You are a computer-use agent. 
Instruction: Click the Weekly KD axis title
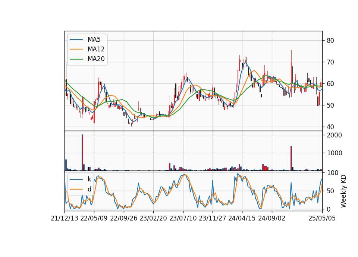point(343,191)
